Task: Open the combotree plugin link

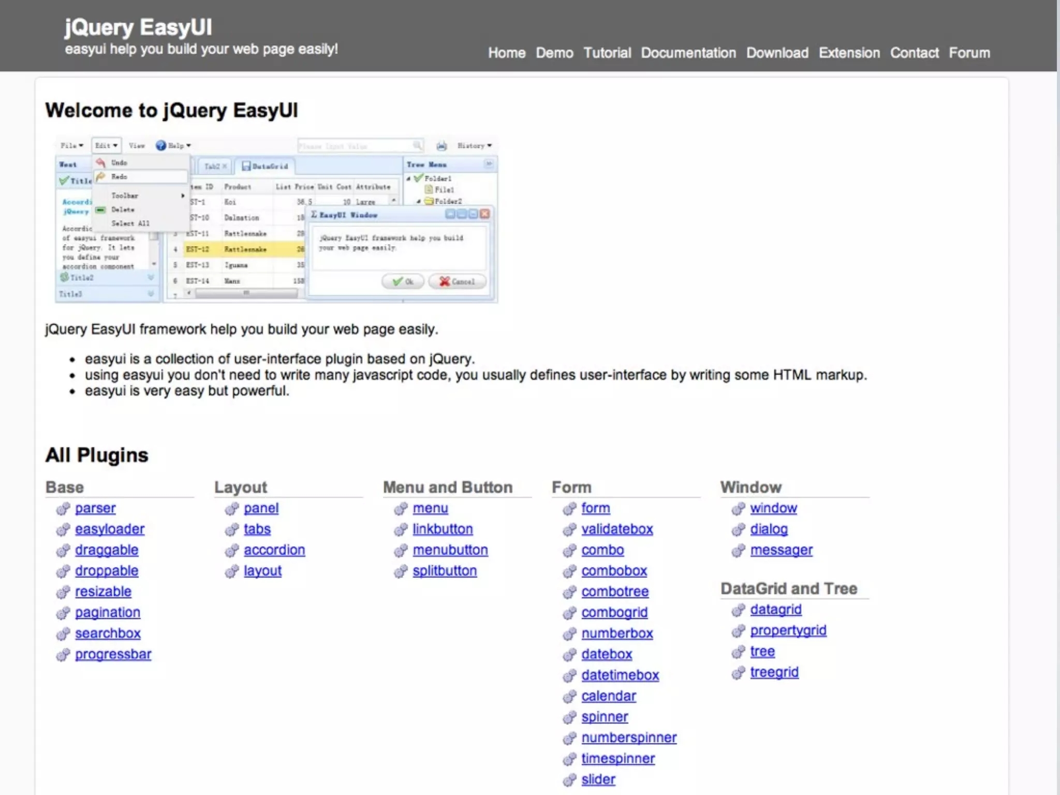Action: click(615, 592)
